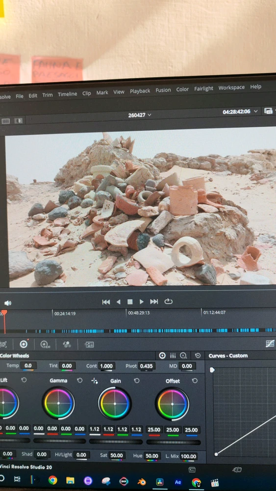Screen dimensions: 276x491
Task: Mute the viewer audio speaker
Action: [x=8, y=303]
